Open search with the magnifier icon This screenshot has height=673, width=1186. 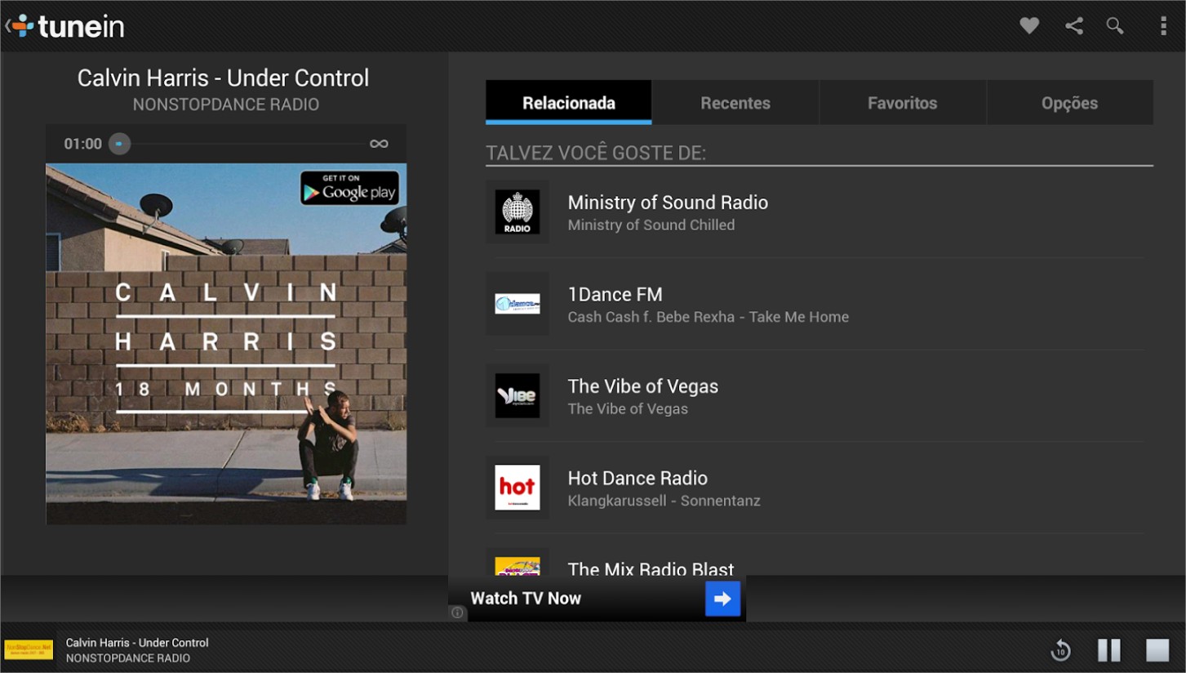click(x=1115, y=26)
